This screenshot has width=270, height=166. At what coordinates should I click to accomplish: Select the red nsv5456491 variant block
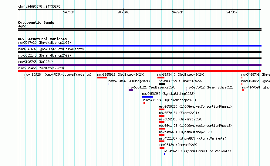pos(162,135)
